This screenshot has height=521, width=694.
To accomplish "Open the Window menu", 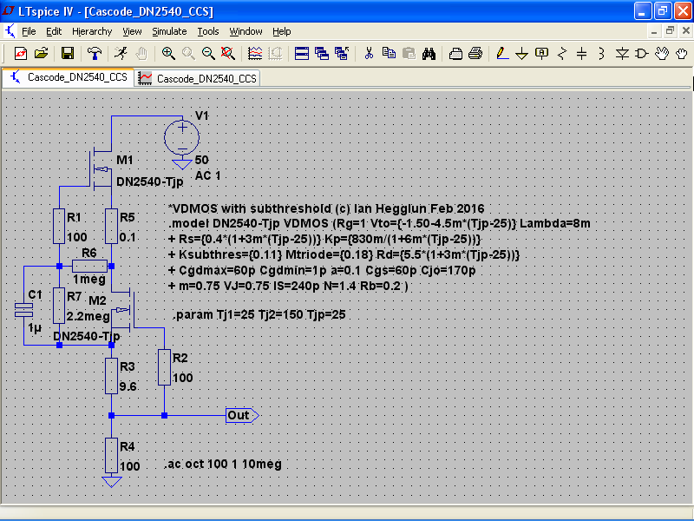I will tap(246, 31).
